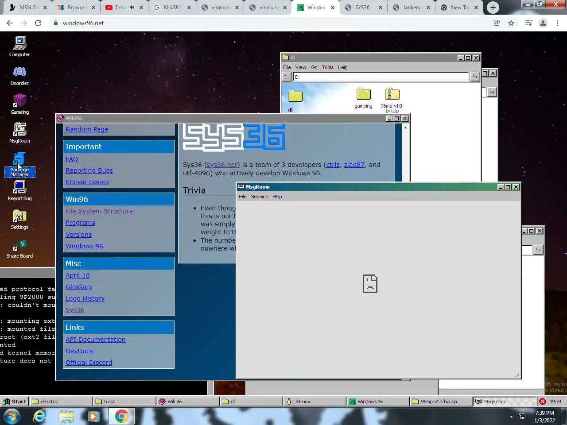Open Glossary link under Misc

(x=79, y=287)
